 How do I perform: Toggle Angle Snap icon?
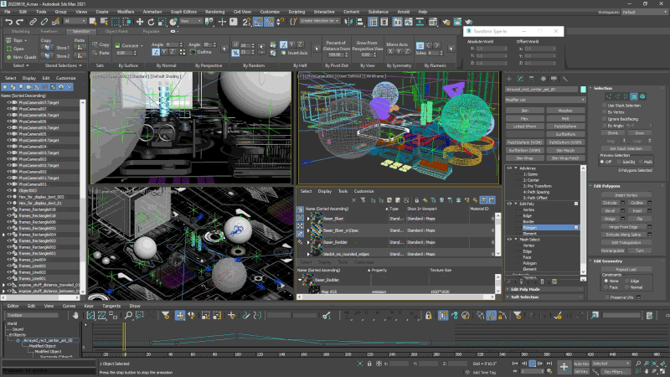tap(258, 22)
